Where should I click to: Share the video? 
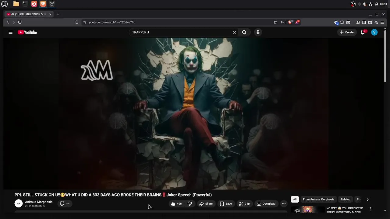pos(206,204)
